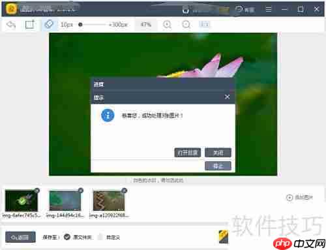Click the 1:1 actual size icon
Viewport: 326px width, 250px height.
click(x=204, y=24)
